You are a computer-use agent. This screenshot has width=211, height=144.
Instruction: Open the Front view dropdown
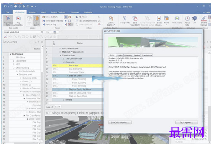(166, 21)
